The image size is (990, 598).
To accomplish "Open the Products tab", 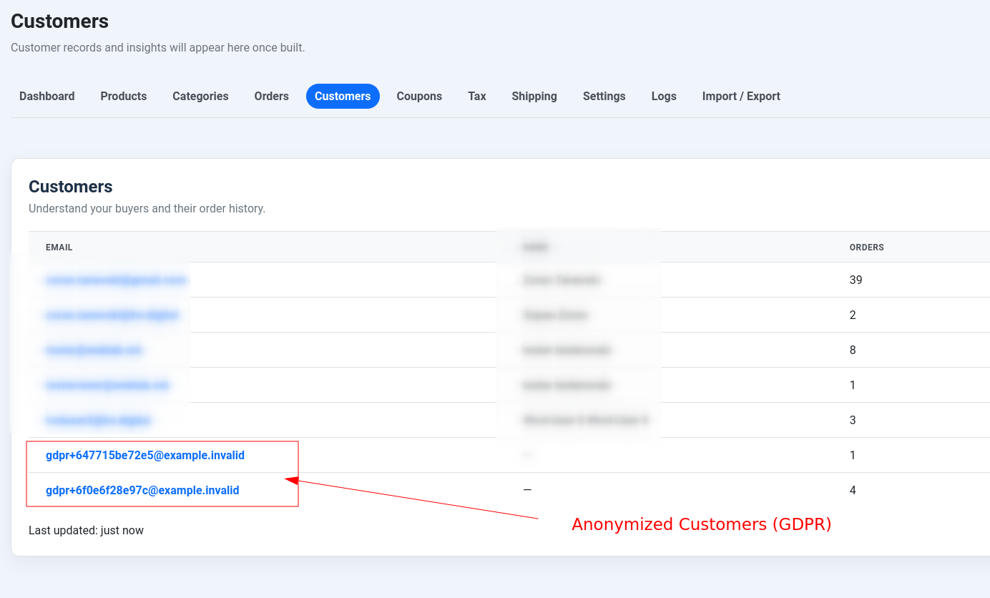I will (123, 96).
